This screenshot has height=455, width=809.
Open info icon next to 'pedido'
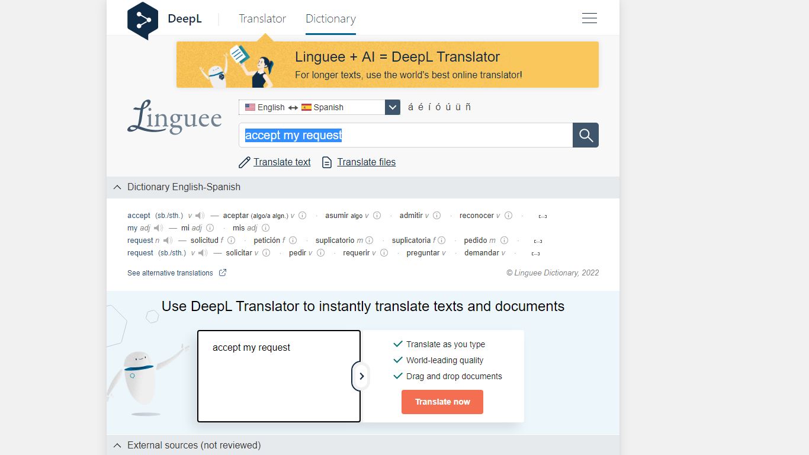[x=504, y=241]
